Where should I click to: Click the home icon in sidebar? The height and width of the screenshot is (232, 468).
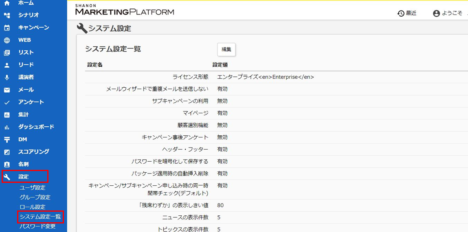click(7, 3)
